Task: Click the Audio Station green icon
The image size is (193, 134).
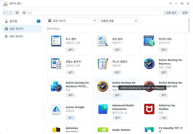Action: coord(103,130)
